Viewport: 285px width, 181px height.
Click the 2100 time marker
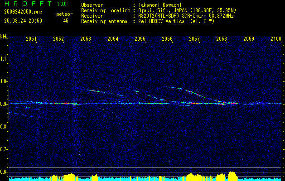pyautogui.click(x=276, y=39)
